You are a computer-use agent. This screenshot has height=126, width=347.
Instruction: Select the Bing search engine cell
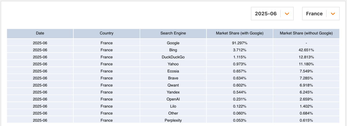point(173,50)
